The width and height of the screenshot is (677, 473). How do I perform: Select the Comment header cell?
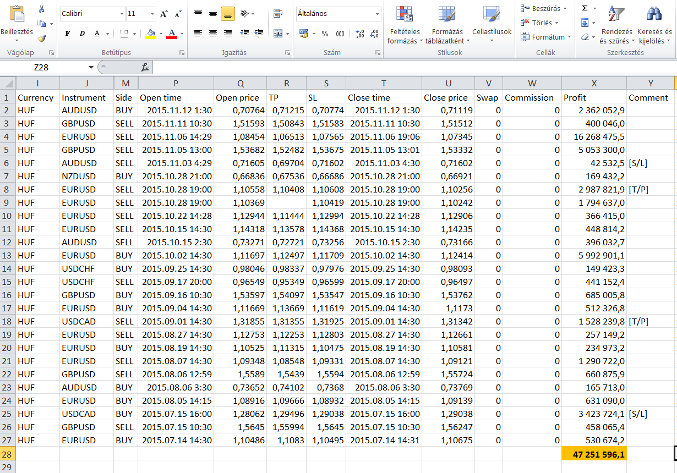point(651,97)
